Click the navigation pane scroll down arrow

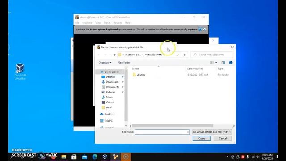[x=126, y=126]
